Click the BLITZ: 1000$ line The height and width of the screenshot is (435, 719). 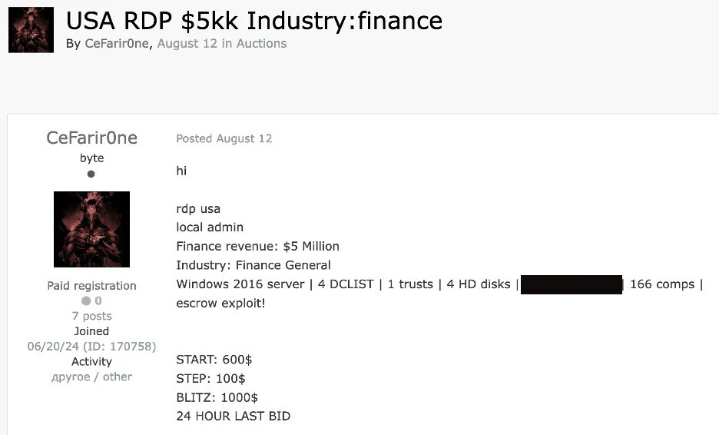click(217, 397)
